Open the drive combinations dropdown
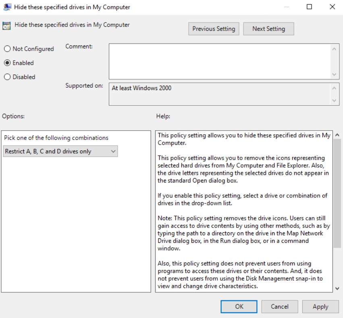The image size is (343, 318). 60,152
